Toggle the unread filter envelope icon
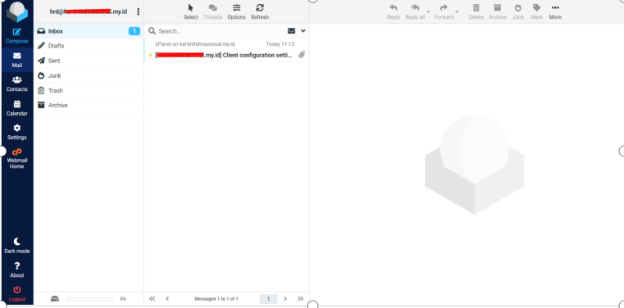Screen dimensions: 624x308 (291, 31)
